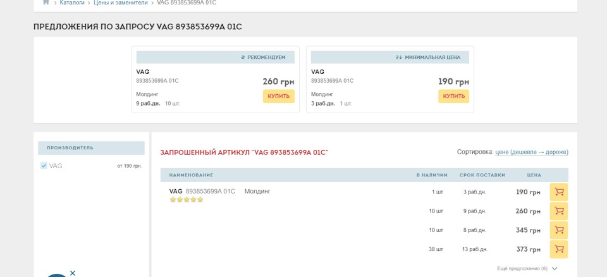This screenshot has height=277, width=607.
Task: Click the от 190 грн. filter price text
Action: click(130, 166)
